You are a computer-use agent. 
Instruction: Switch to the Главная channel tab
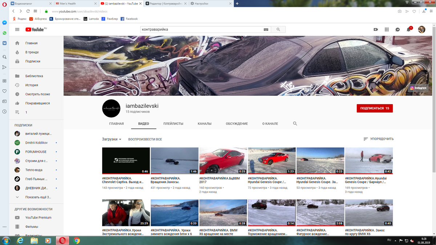(116, 124)
